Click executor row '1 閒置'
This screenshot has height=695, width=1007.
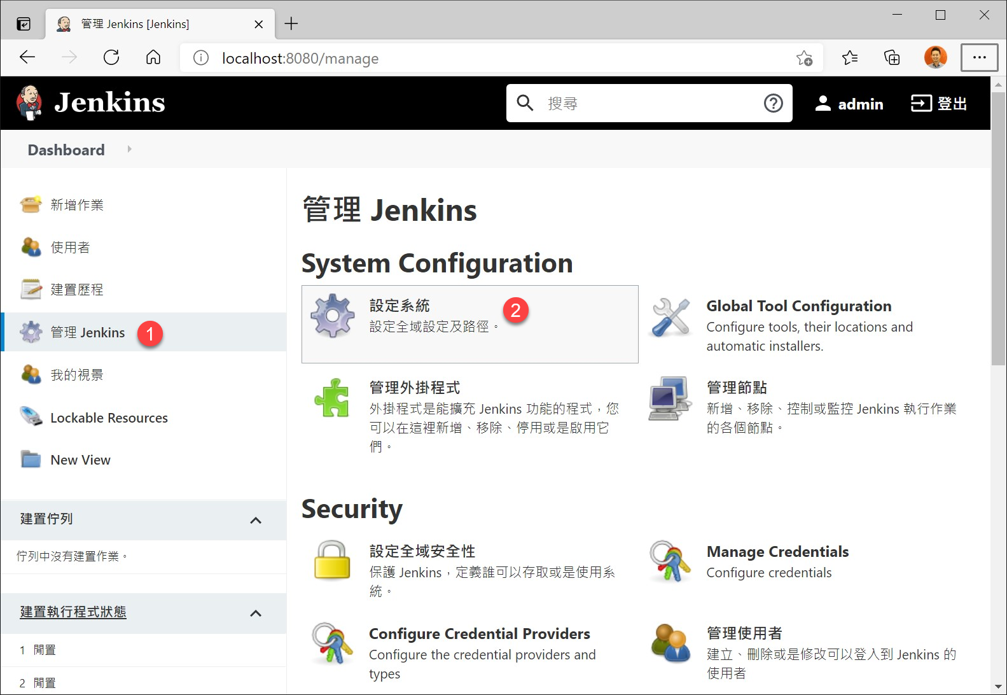(x=143, y=650)
